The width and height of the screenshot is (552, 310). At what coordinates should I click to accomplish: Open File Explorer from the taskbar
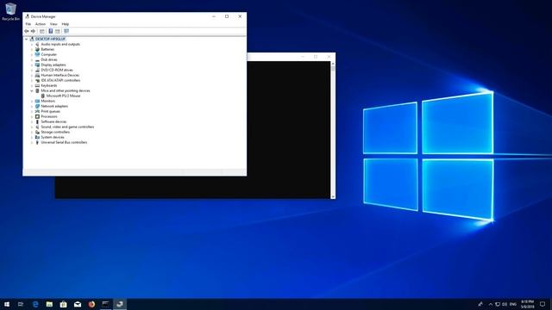coord(49,304)
